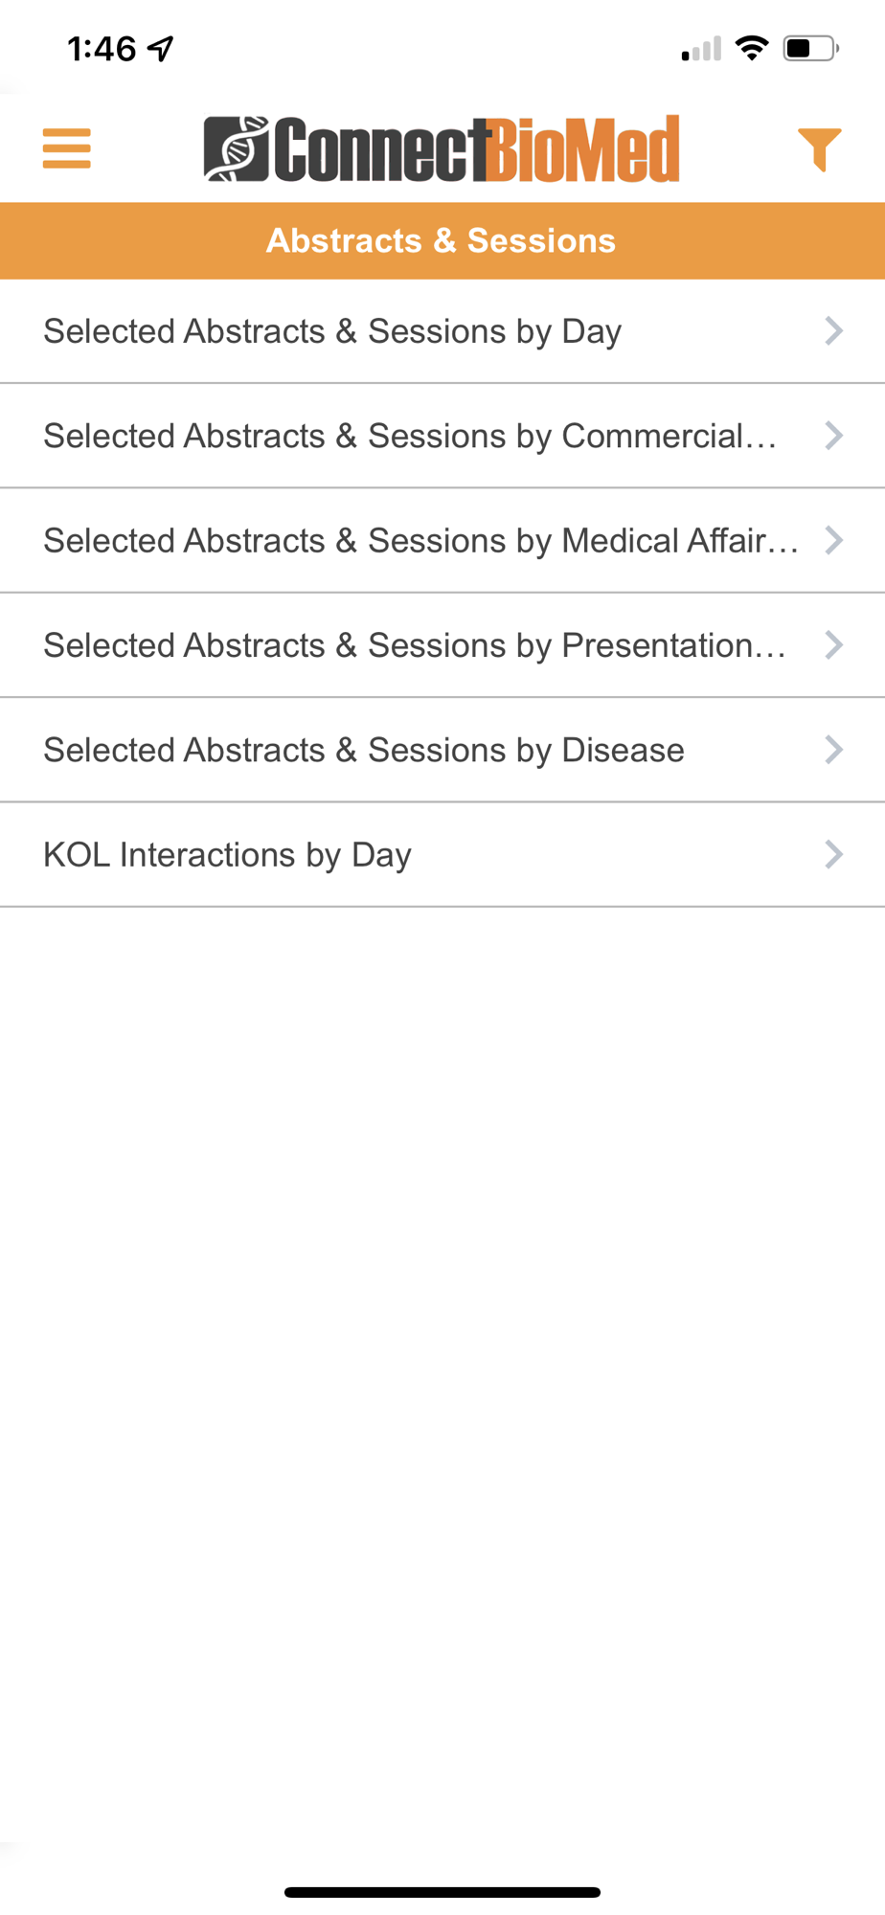Expand chevron for Sessions by Presentation
The width and height of the screenshot is (885, 1915).
coord(833,645)
